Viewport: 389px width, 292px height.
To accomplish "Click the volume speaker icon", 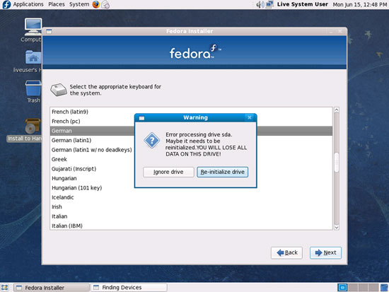I will coord(260,4).
